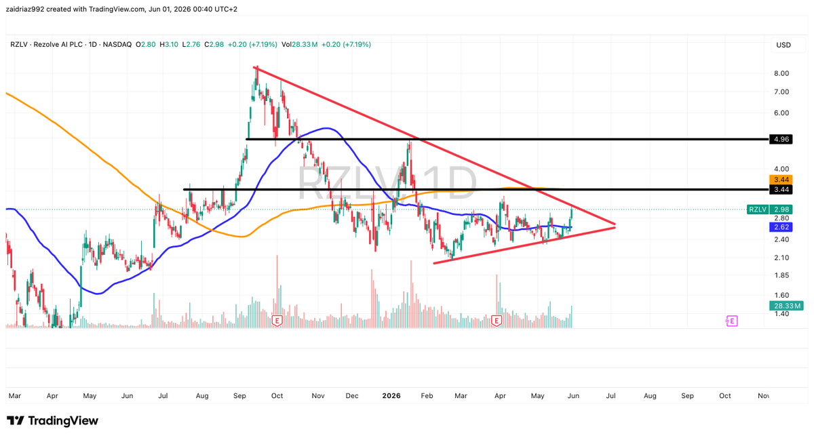Click the 1.85 price axis tick
This screenshot has height=438, width=814.
click(781, 275)
